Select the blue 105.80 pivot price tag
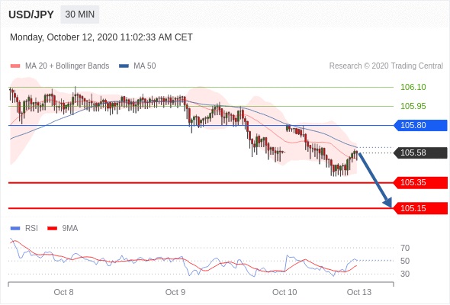Screen dimensions: 450x305 [x=421, y=125]
